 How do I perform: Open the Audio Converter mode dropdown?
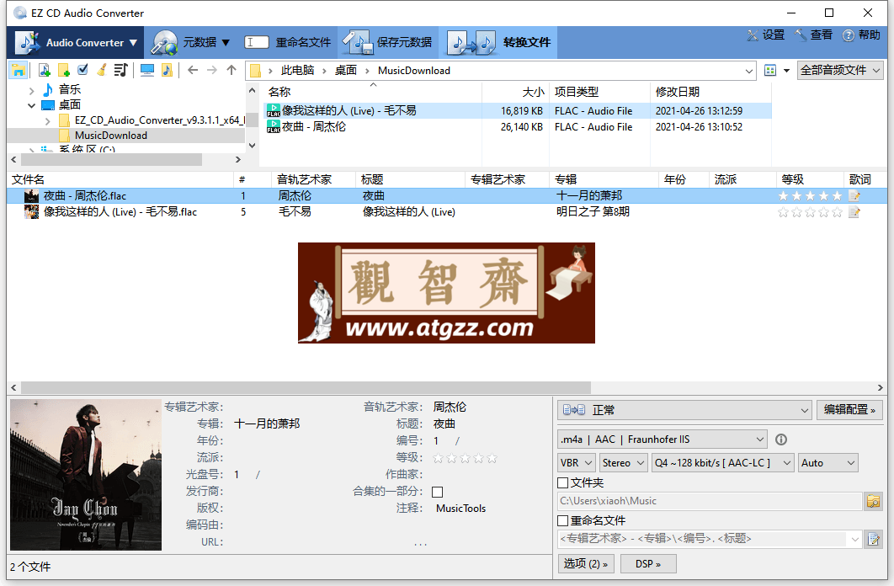77,43
